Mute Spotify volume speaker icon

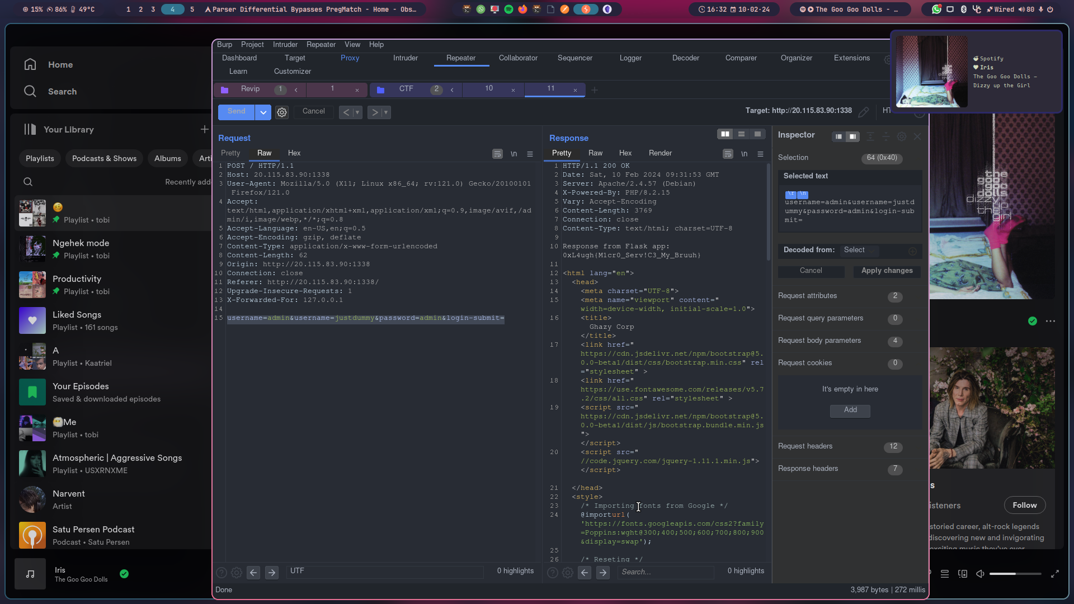980,574
